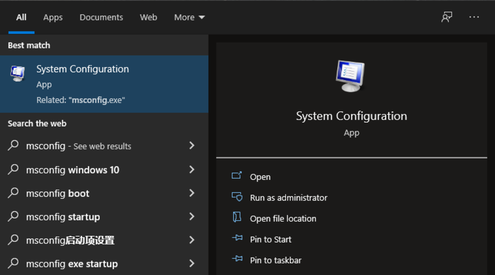The width and height of the screenshot is (495, 275).
Task: Click magnifier icon beside msconfig boot
Action: 13,193
